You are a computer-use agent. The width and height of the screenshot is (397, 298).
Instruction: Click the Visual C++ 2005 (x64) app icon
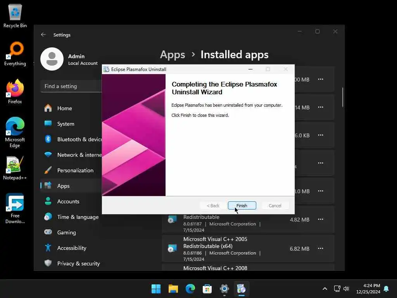tap(172, 248)
